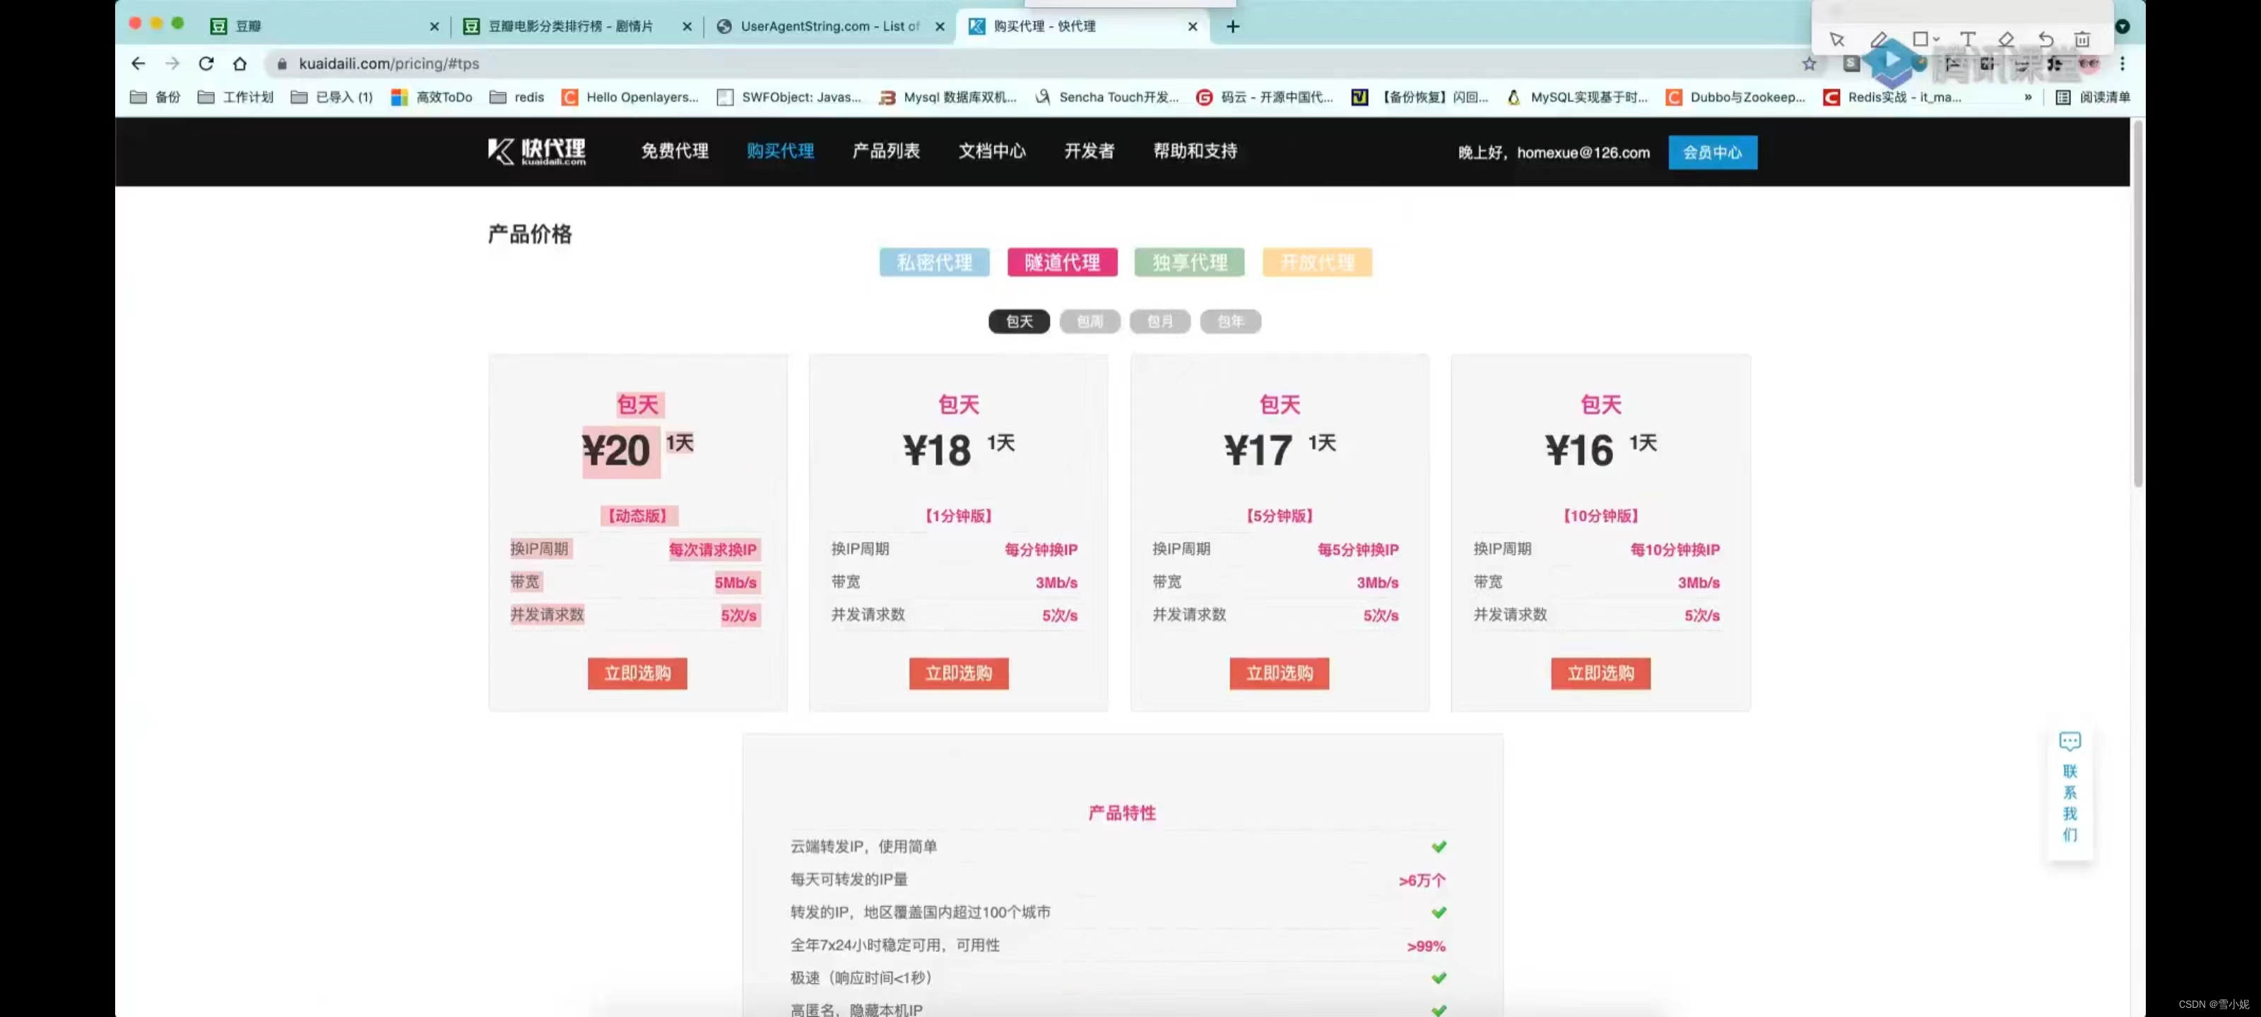Open 会员中心 from the top bar
The width and height of the screenshot is (2261, 1017).
click(1711, 152)
